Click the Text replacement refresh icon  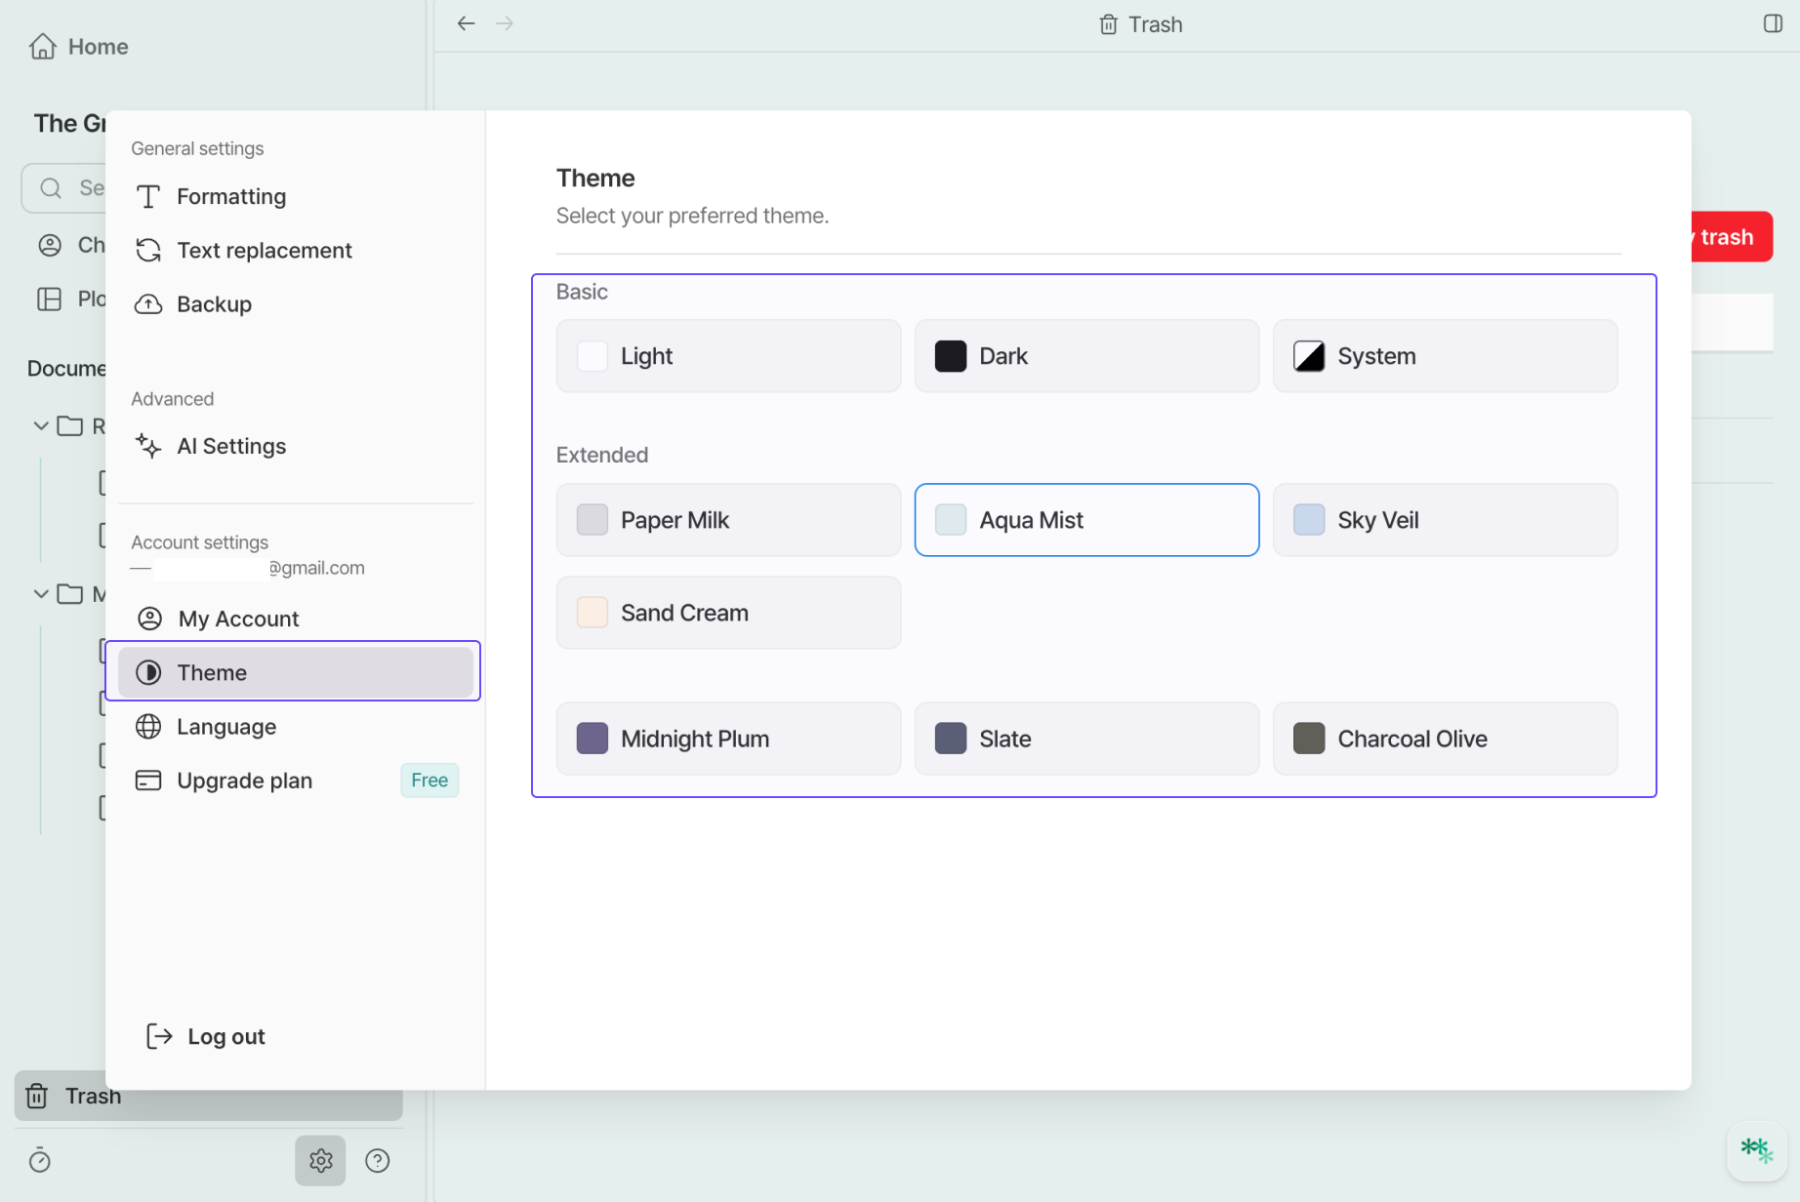(x=148, y=250)
